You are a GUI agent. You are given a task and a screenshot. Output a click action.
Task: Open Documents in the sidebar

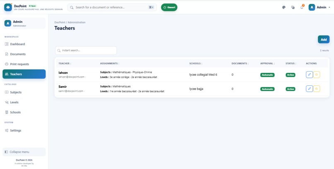(x=24, y=54)
